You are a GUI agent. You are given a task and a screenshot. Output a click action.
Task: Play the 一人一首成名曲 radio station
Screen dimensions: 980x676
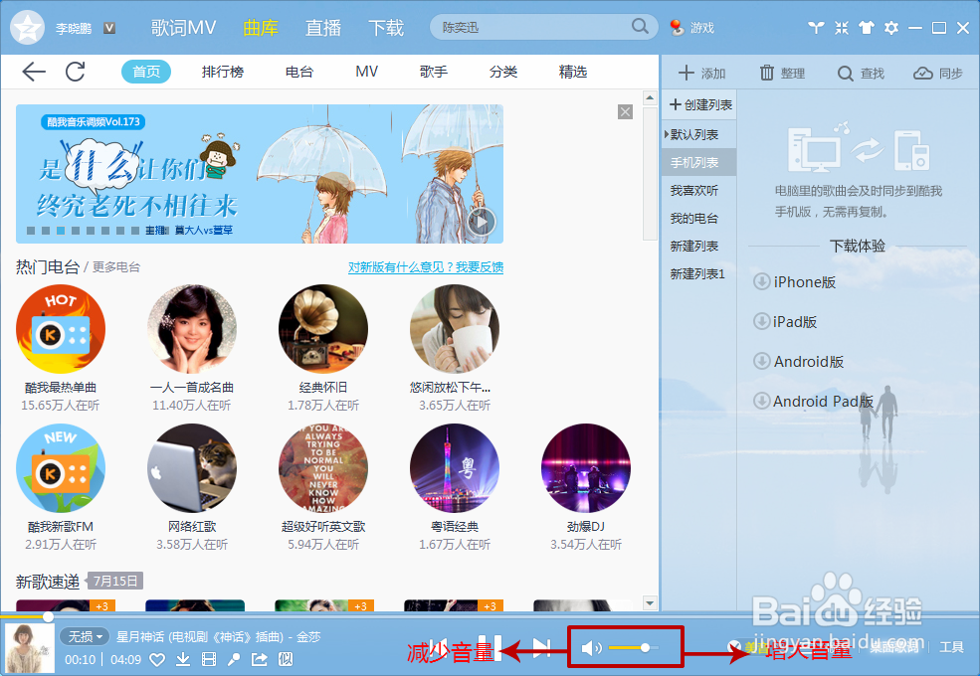[x=192, y=329]
